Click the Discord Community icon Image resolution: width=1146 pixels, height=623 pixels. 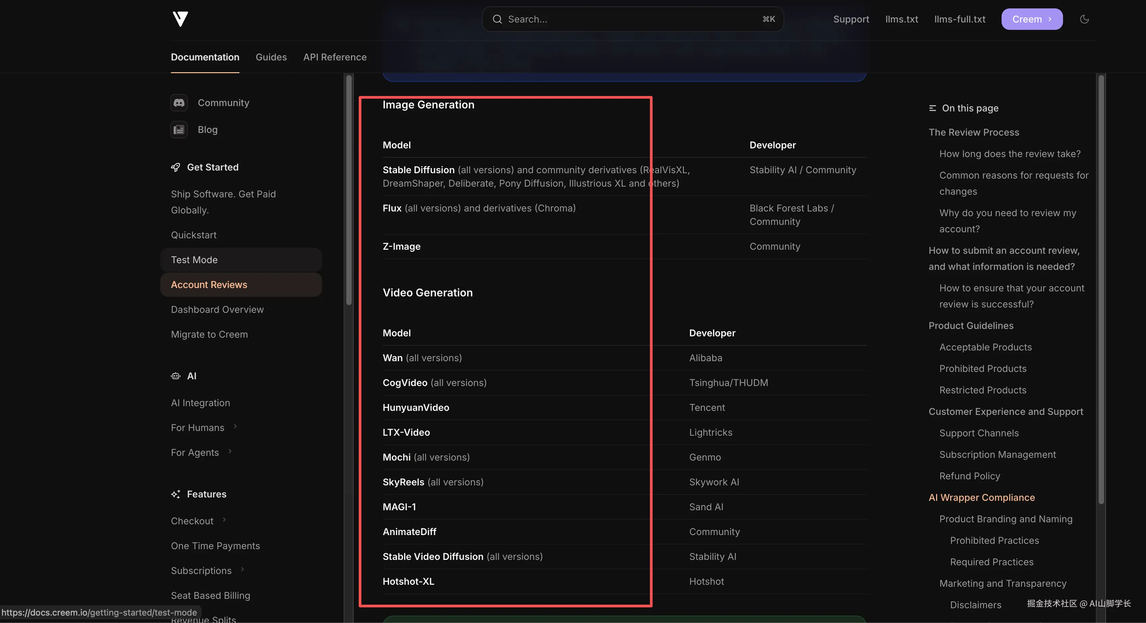pos(179,103)
